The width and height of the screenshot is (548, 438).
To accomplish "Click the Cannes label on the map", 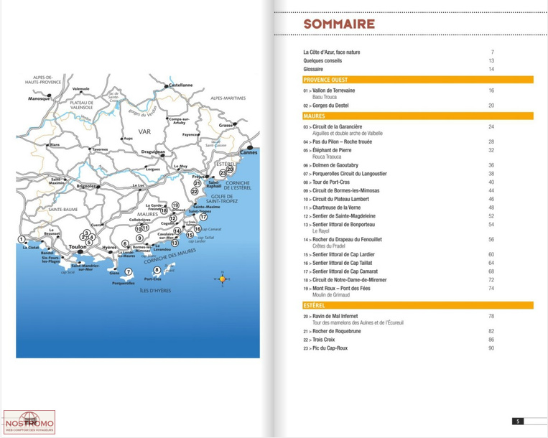I will coord(249,152).
